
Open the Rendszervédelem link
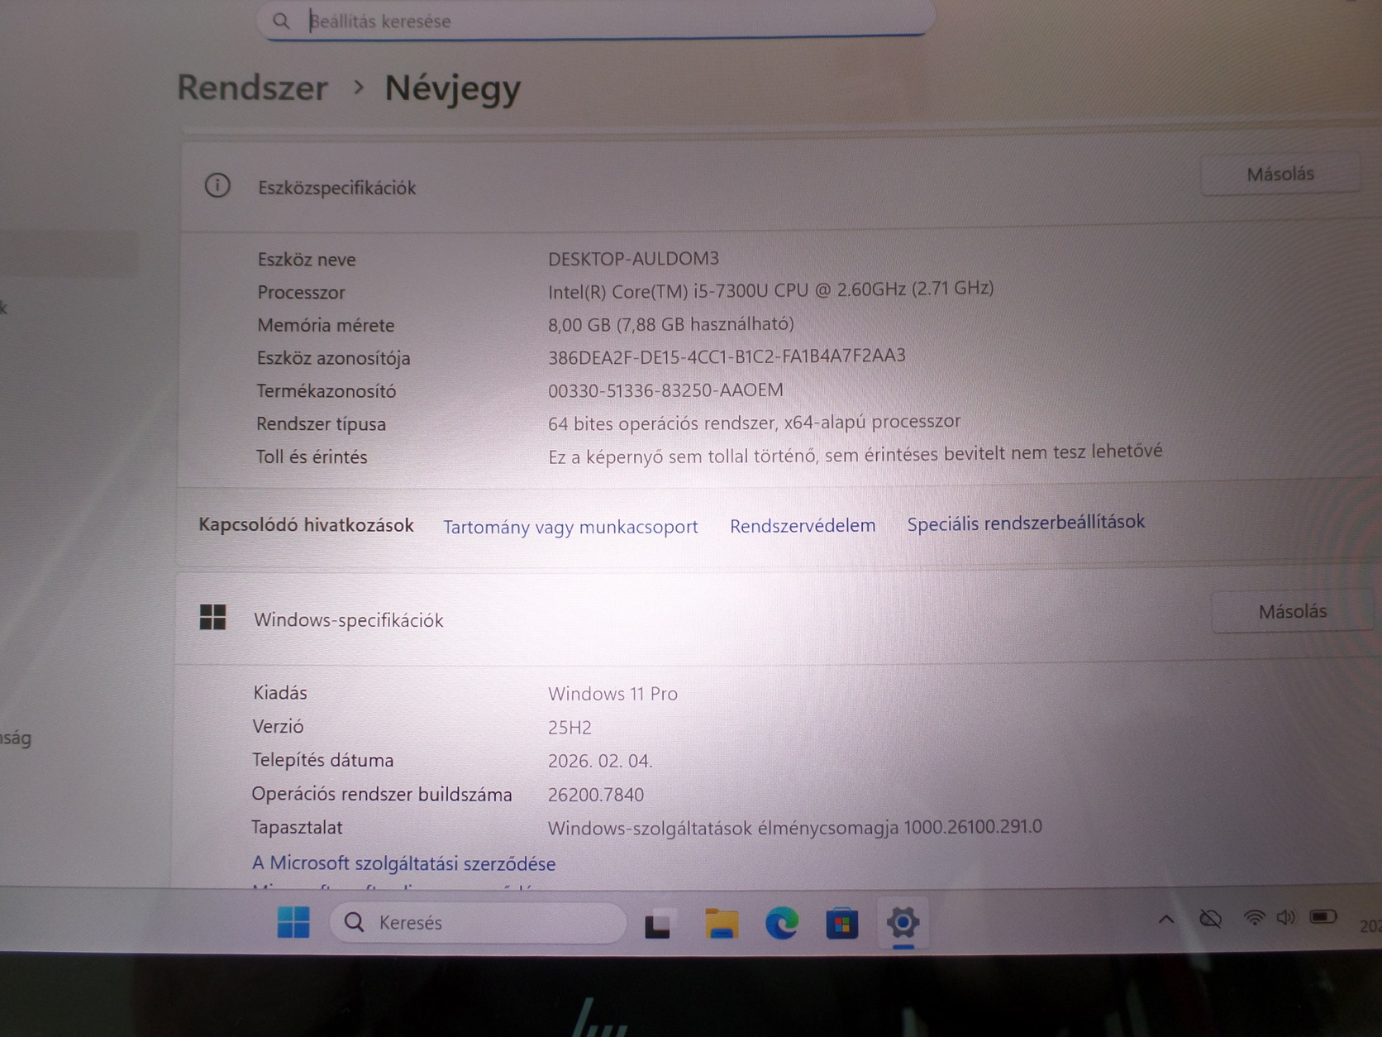pyautogui.click(x=803, y=525)
